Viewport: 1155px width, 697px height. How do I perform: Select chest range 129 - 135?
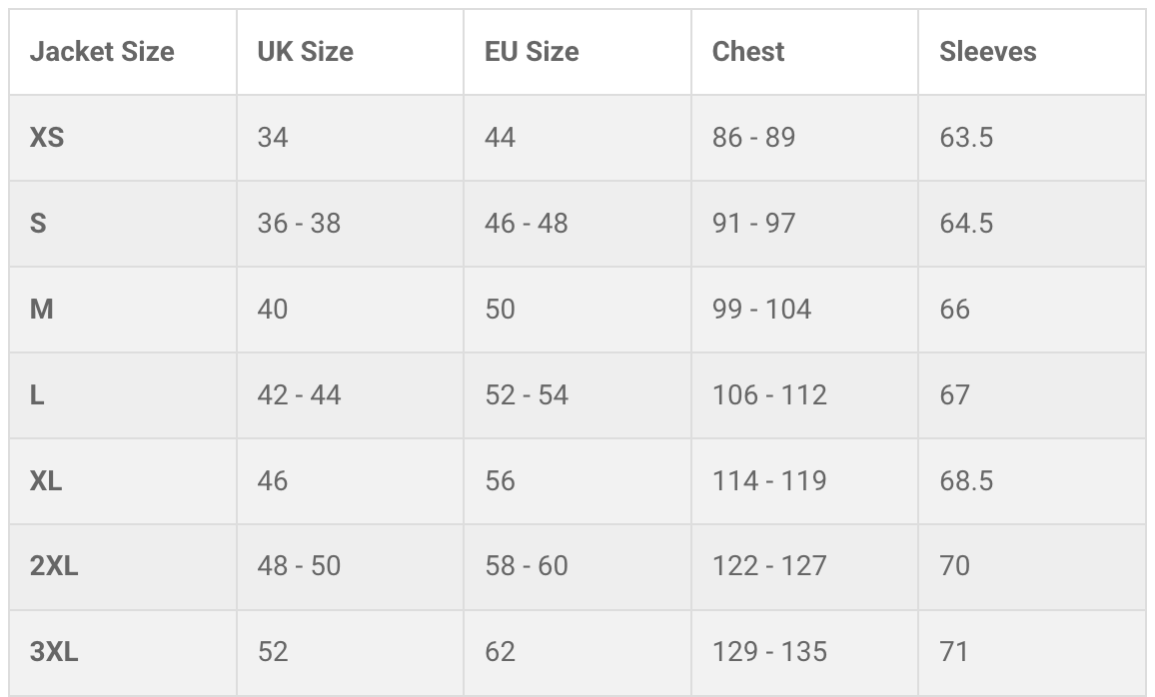769,652
